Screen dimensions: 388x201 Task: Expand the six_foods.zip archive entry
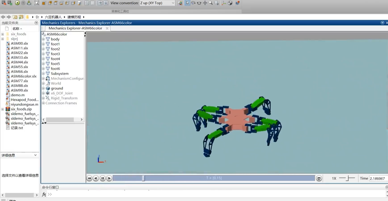click(x=3, y=109)
